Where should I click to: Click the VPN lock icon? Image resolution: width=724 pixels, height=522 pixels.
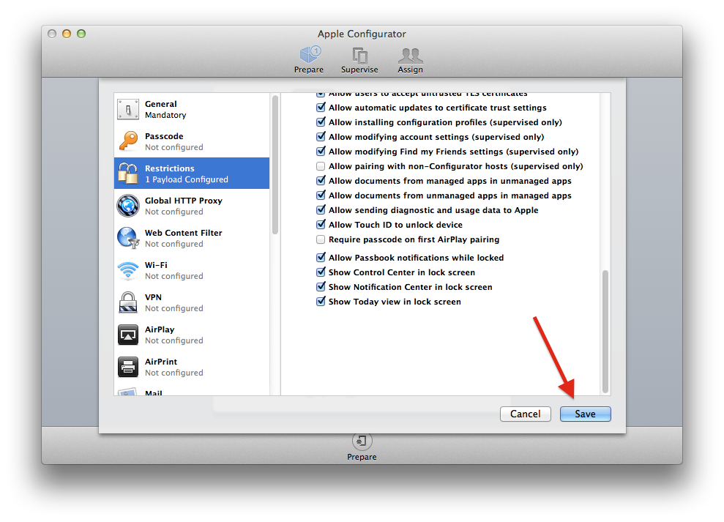(128, 302)
